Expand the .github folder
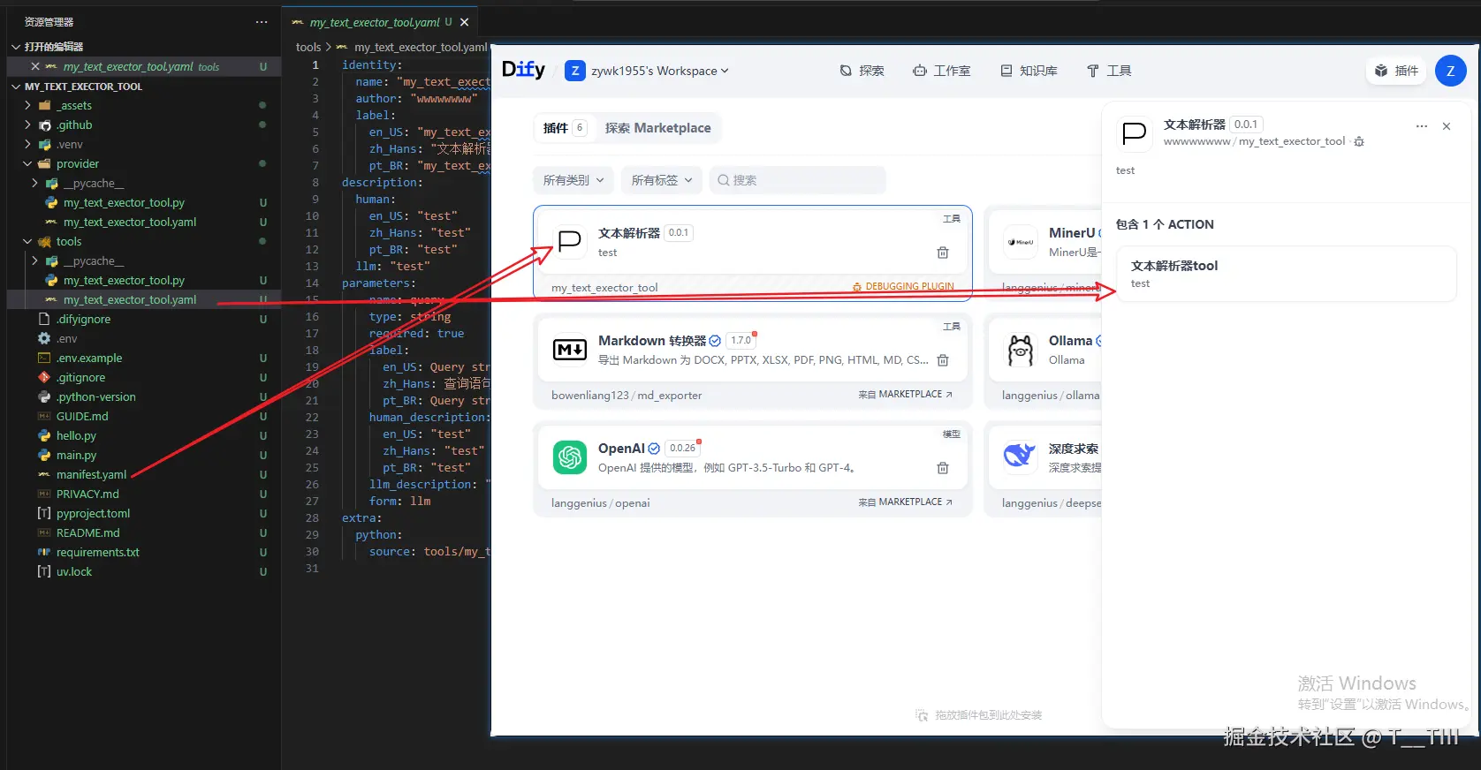 (x=27, y=125)
